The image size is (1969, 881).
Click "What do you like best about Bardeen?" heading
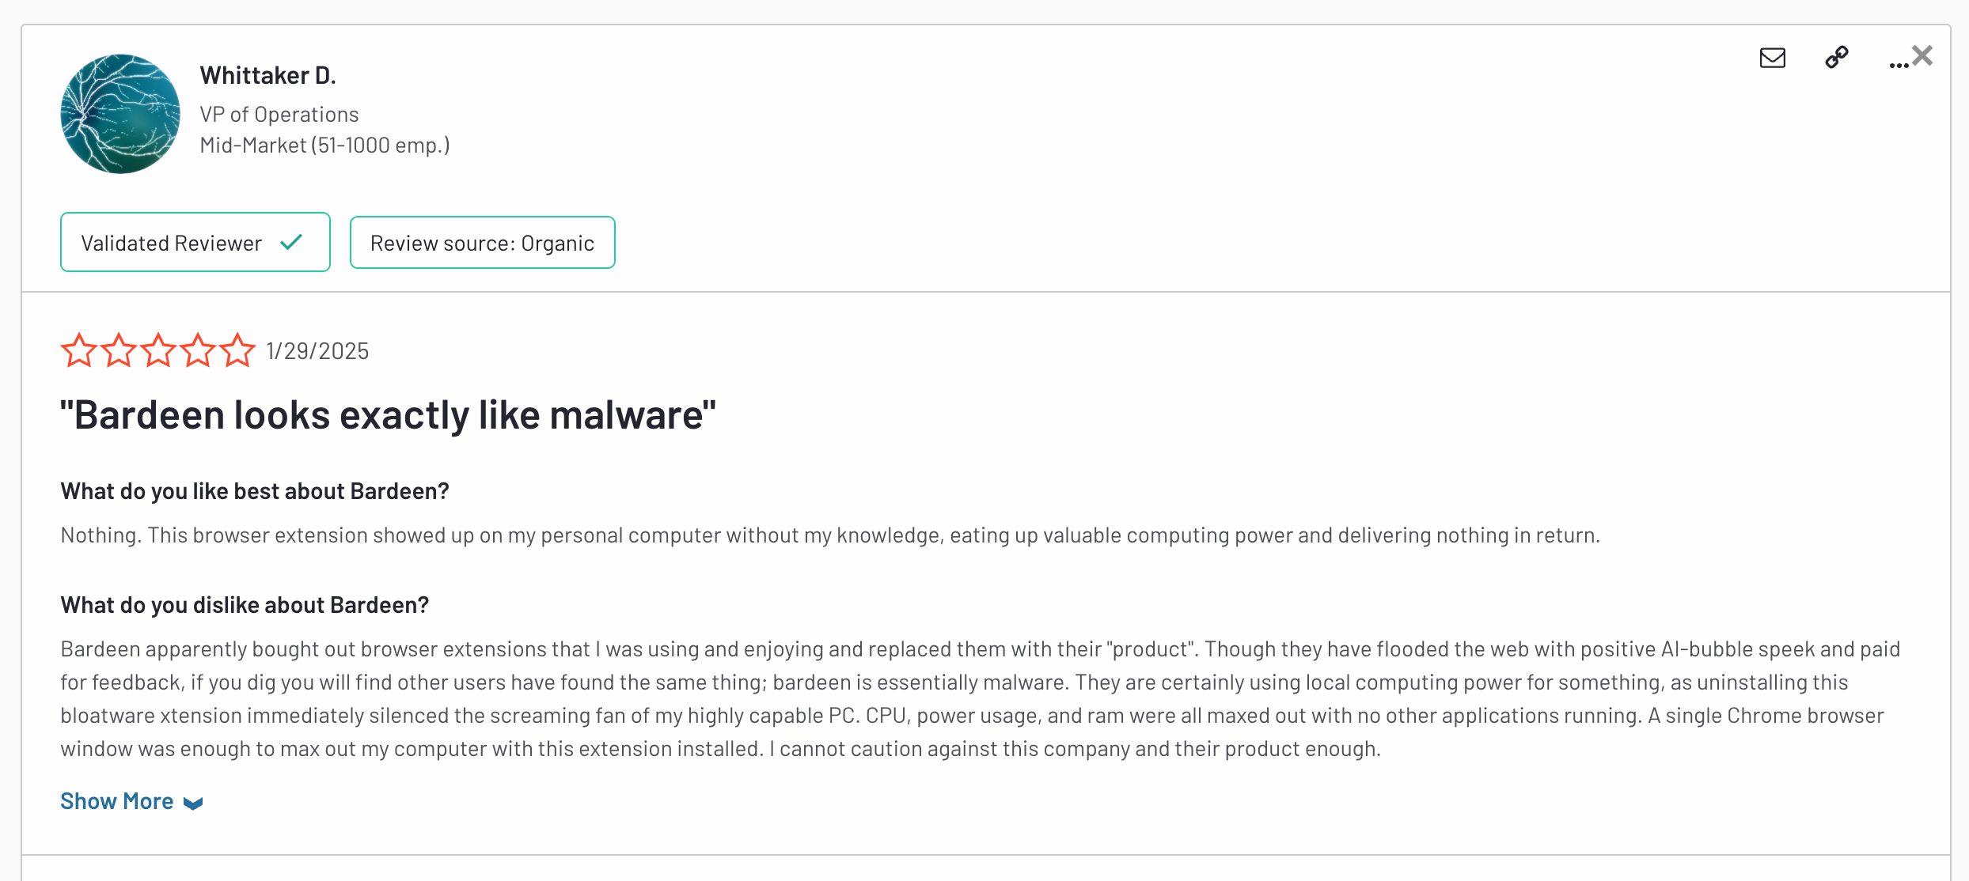(x=255, y=491)
